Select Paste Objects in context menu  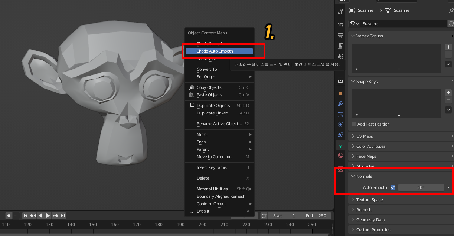click(219, 95)
